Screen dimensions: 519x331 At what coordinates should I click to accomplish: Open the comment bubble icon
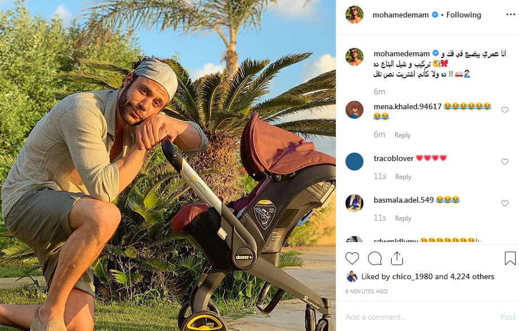pos(375,258)
